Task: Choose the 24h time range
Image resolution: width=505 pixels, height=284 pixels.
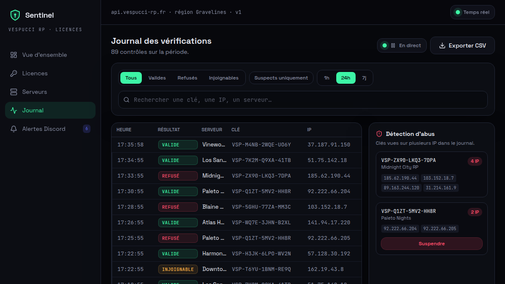Action: 346,78
